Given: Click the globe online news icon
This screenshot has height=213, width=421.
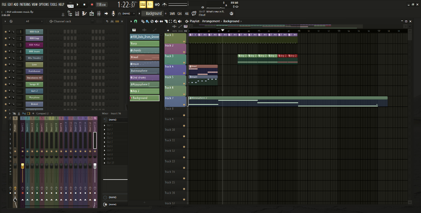Looking at the screenshot, I should tap(231, 14).
